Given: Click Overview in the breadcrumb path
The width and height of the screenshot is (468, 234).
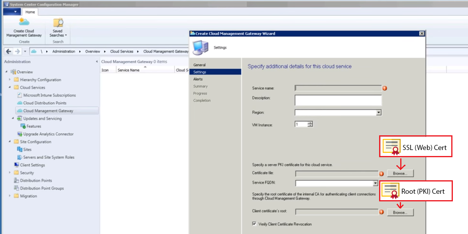Looking at the screenshot, I should click(x=92, y=51).
